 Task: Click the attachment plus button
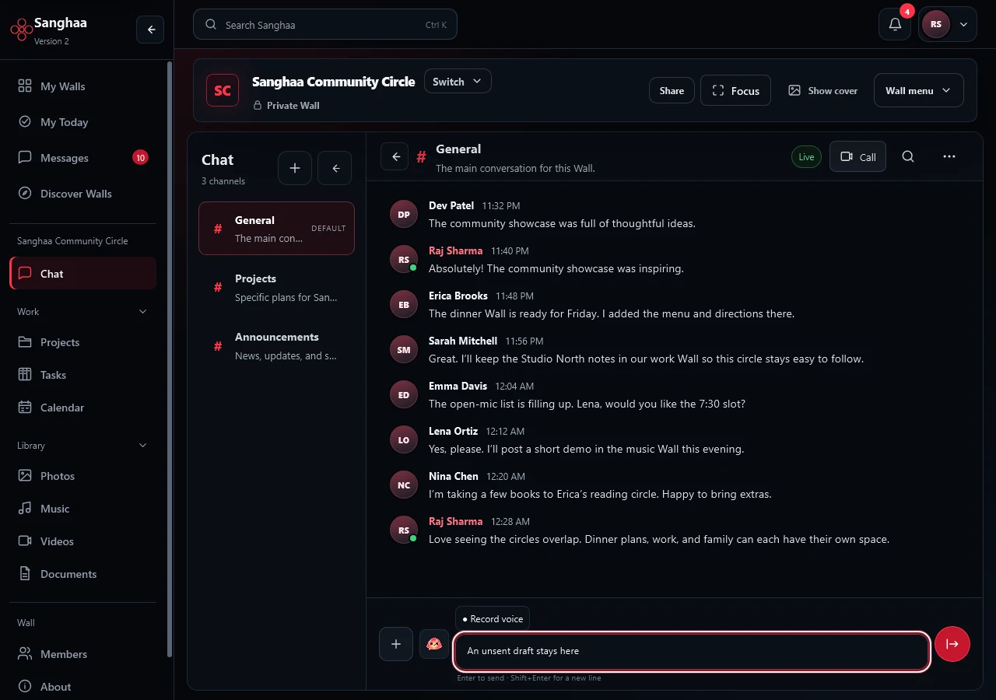396,644
